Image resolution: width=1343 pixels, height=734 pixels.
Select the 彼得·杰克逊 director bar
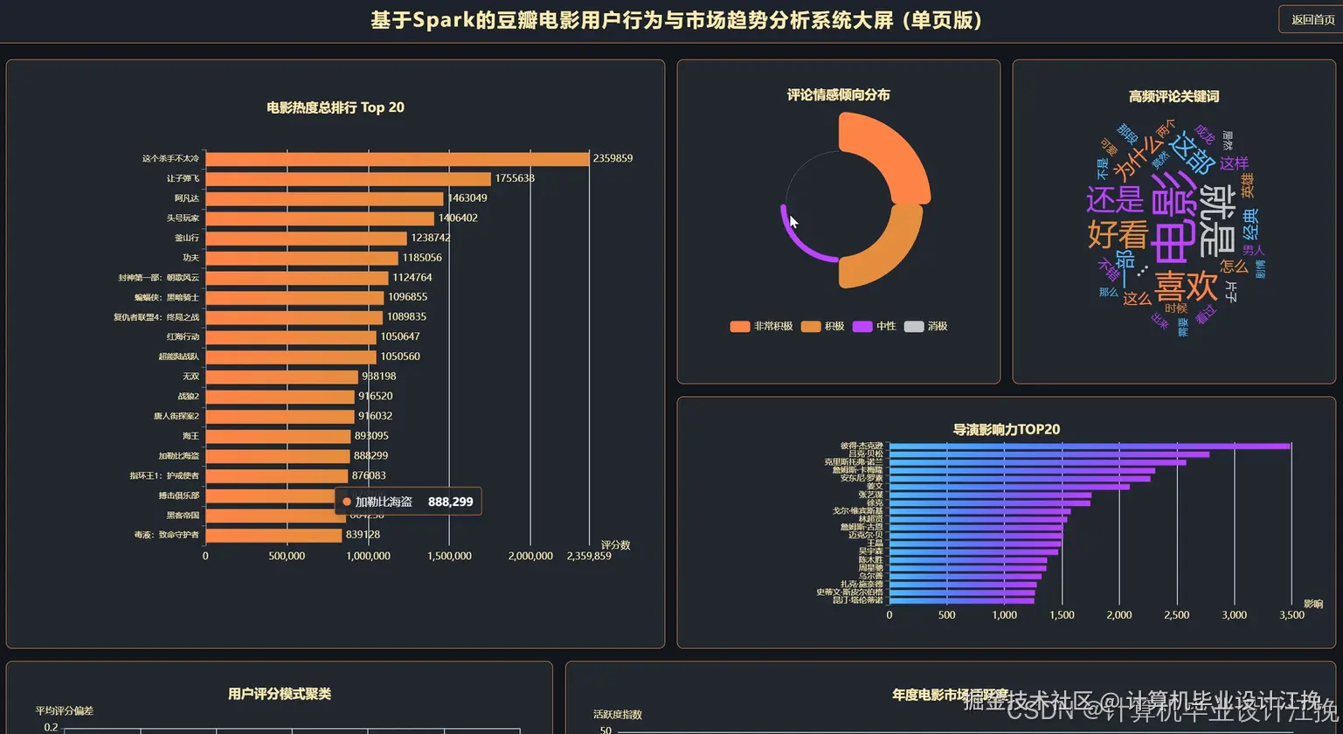click(1090, 446)
